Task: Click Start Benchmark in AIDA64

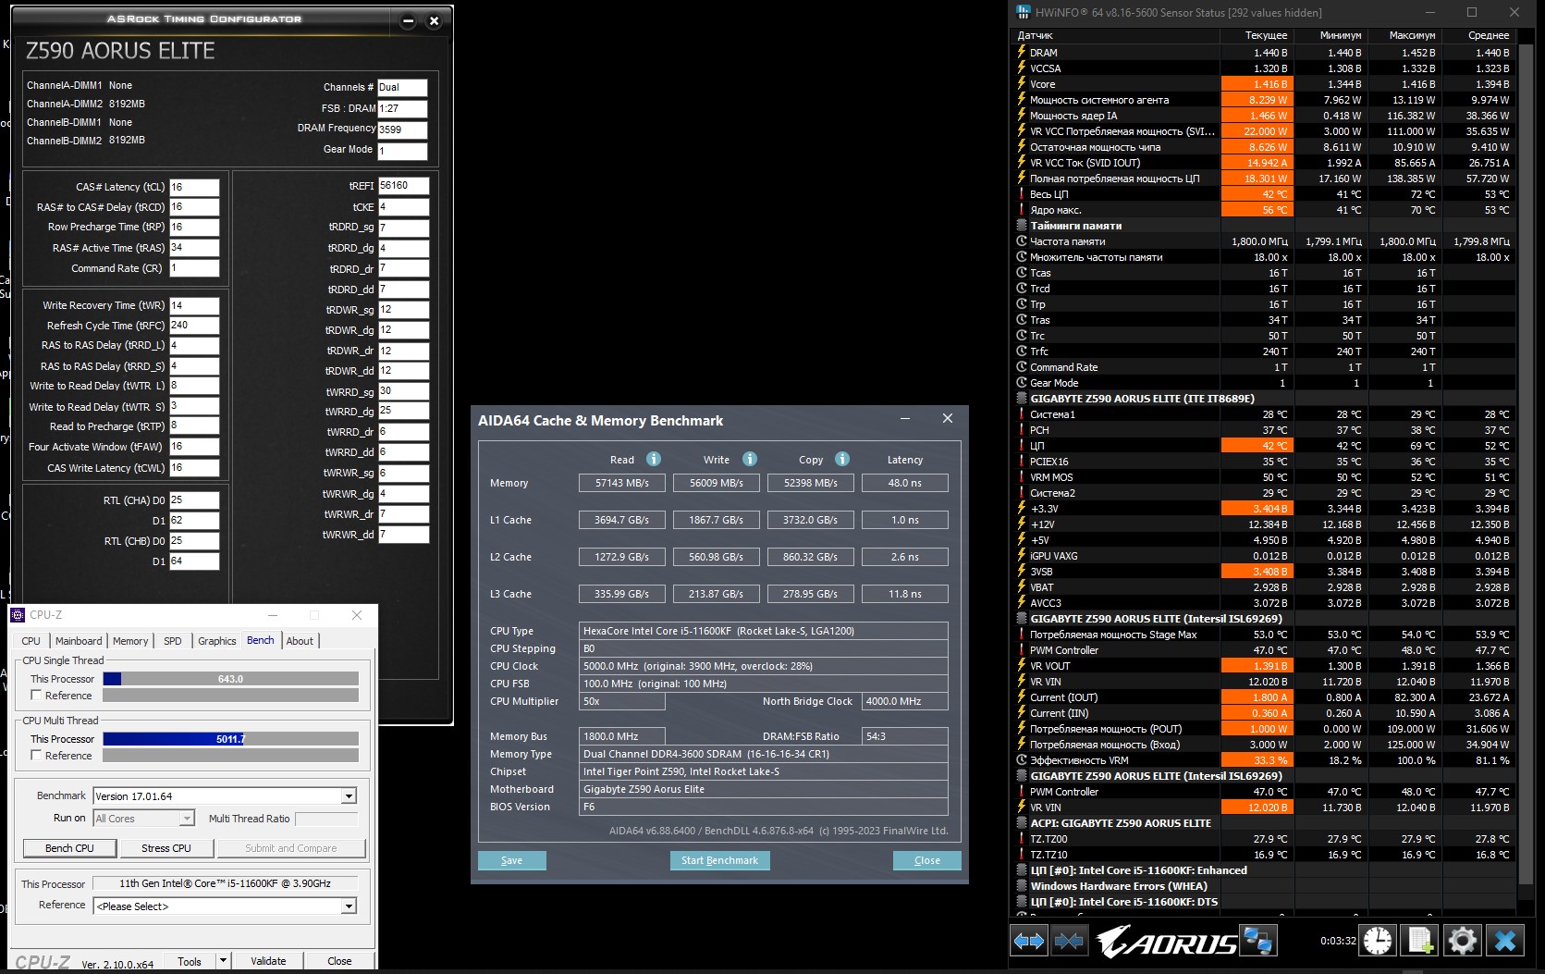Action: [x=719, y=860]
